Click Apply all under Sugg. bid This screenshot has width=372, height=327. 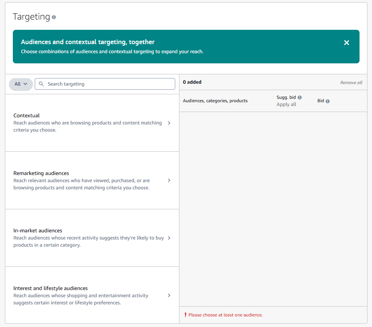coord(286,104)
